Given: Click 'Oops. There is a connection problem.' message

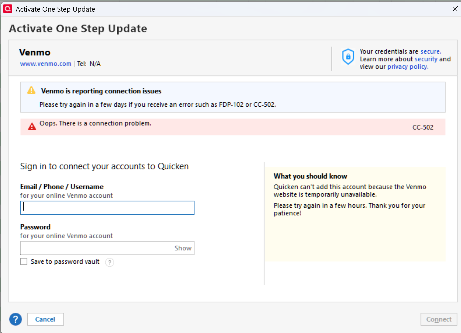Looking at the screenshot, I should click(95, 123).
